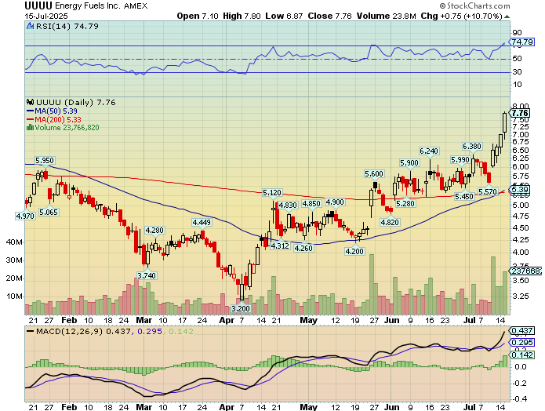Image resolution: width=545 pixels, height=411 pixels.
Task: Click the 4.820 price label
Action: click(x=390, y=222)
